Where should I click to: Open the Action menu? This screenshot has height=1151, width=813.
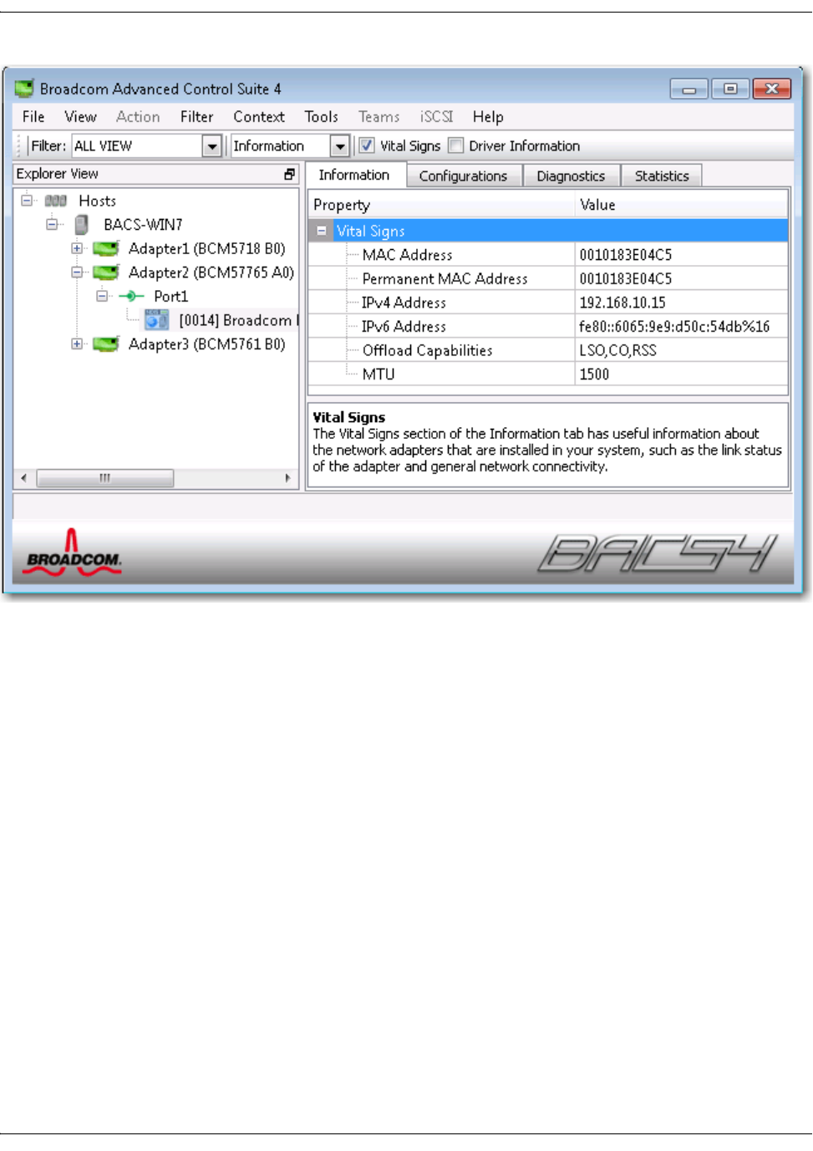(x=138, y=117)
